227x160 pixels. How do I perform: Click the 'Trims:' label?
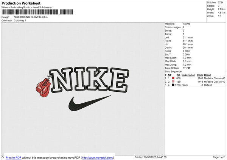click(x=168, y=34)
